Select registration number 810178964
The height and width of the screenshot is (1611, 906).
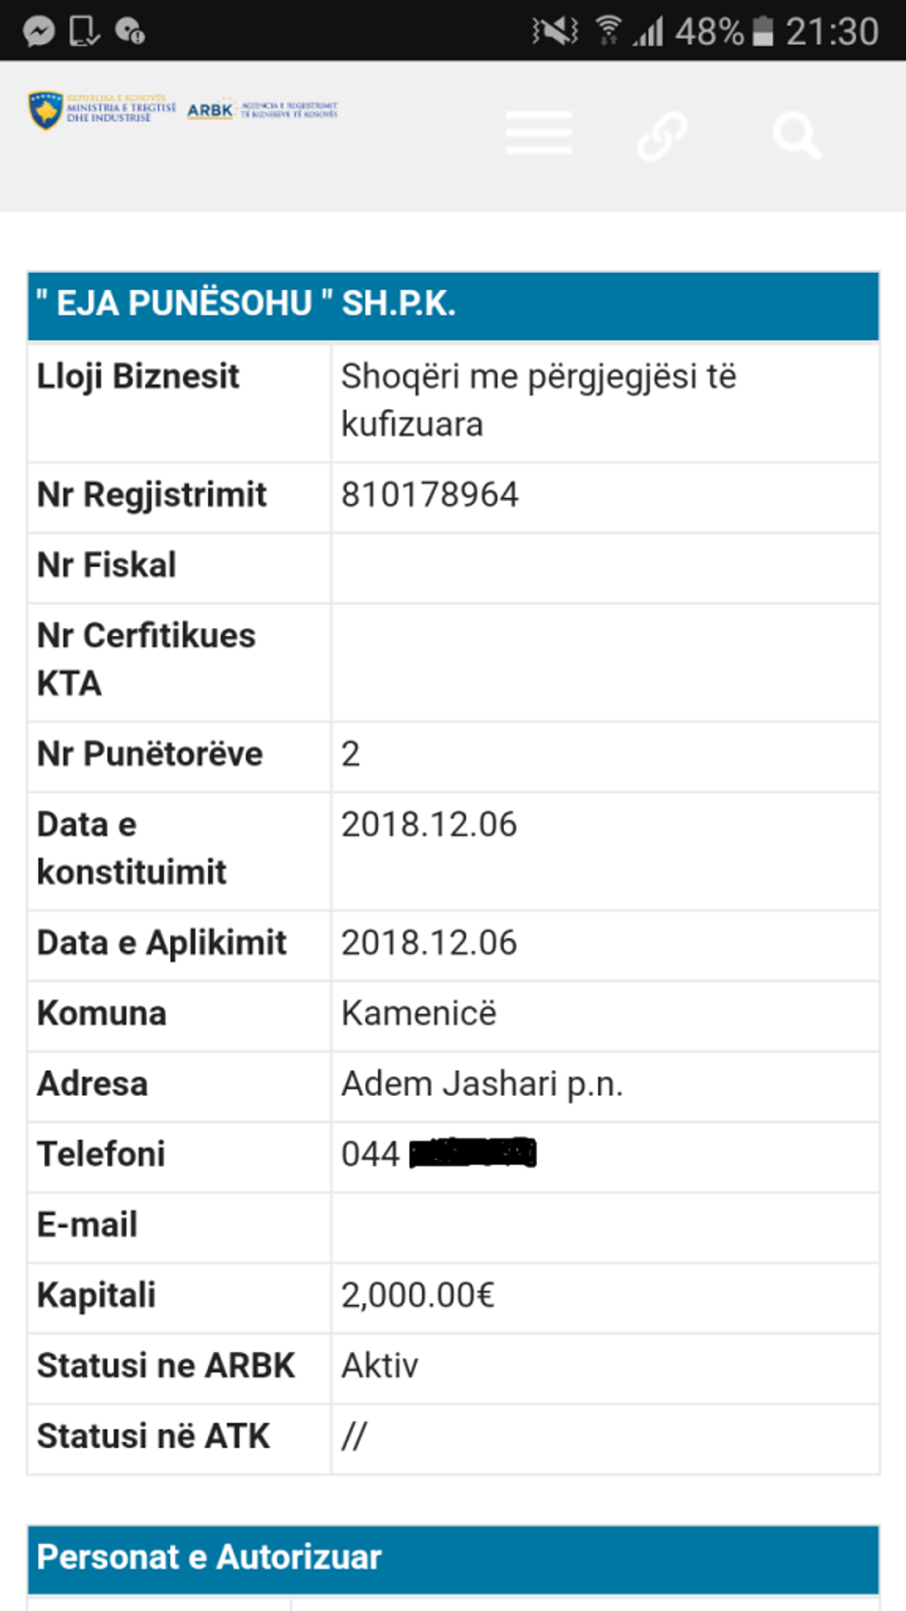click(430, 495)
